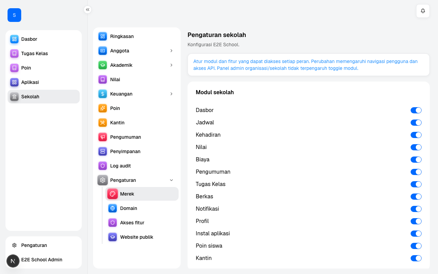This screenshot has height=274, width=438.
Task: Click the notification bell icon
Action: [423, 11]
